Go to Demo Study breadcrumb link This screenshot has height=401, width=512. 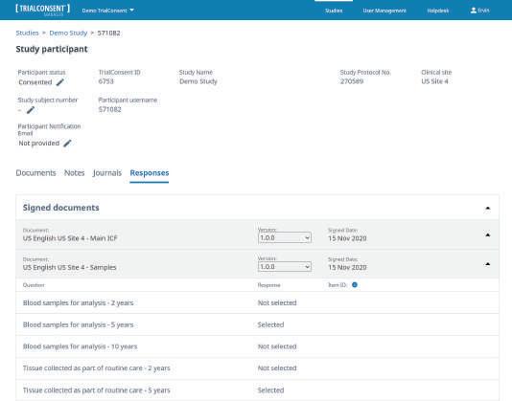(x=68, y=33)
